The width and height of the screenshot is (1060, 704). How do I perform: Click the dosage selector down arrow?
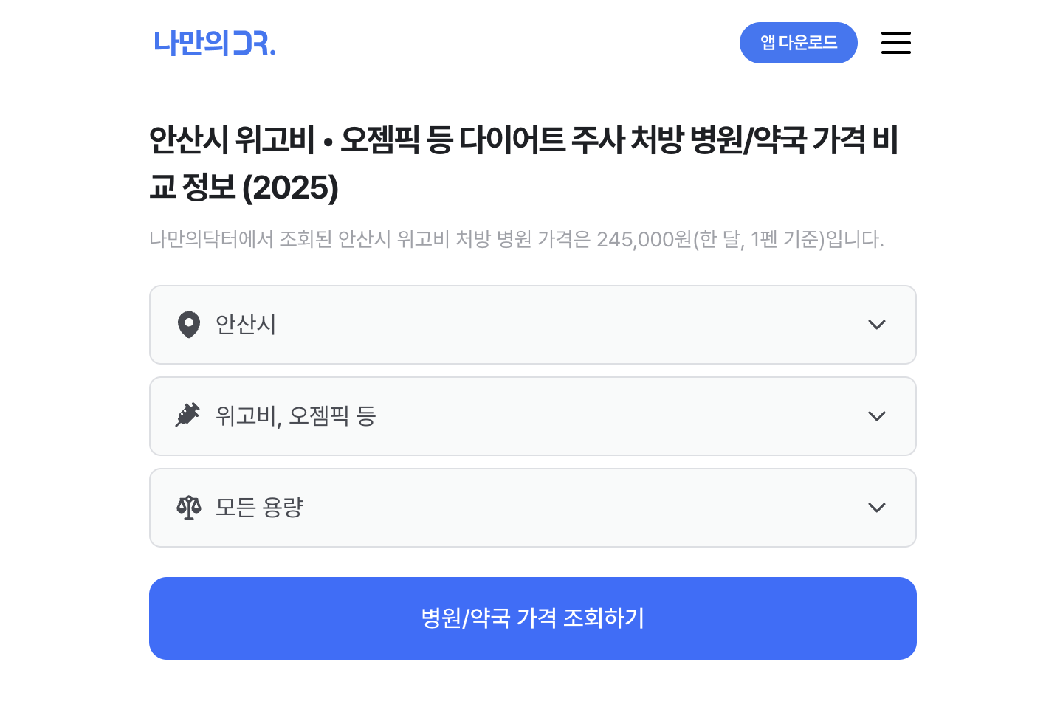[877, 508]
